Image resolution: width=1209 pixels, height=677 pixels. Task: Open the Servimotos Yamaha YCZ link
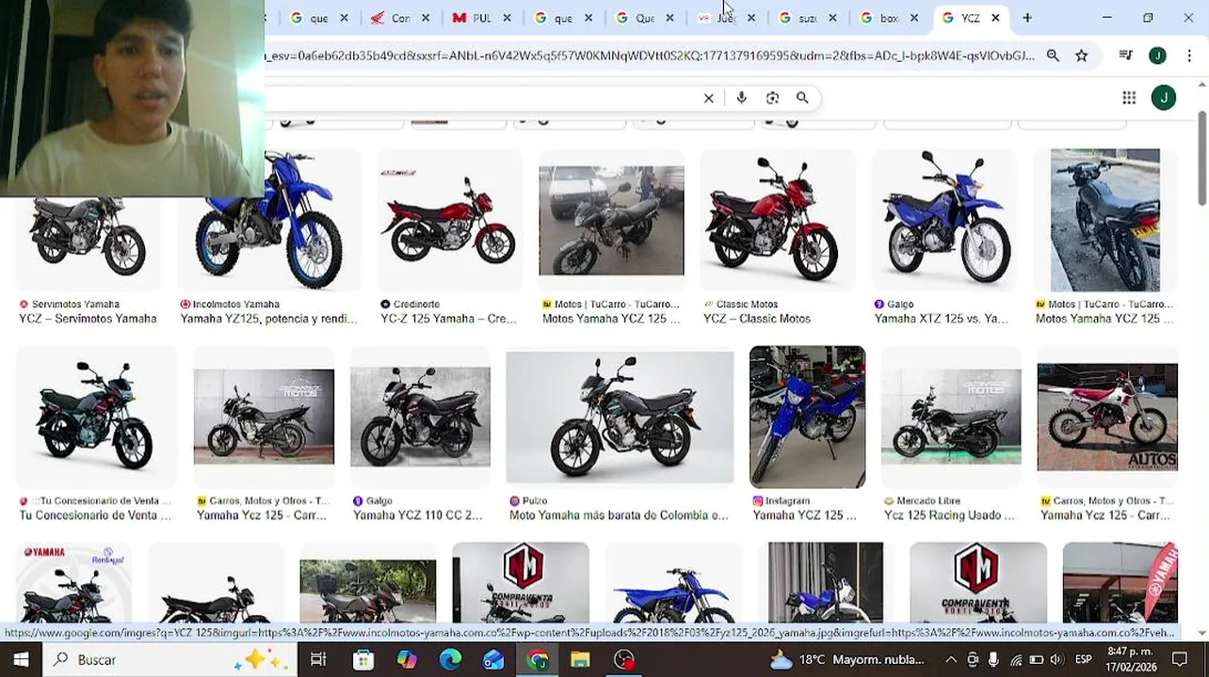click(x=88, y=319)
